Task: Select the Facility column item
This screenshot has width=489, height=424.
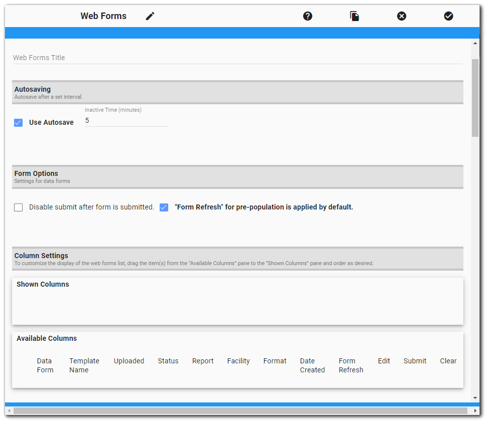Action: point(238,361)
